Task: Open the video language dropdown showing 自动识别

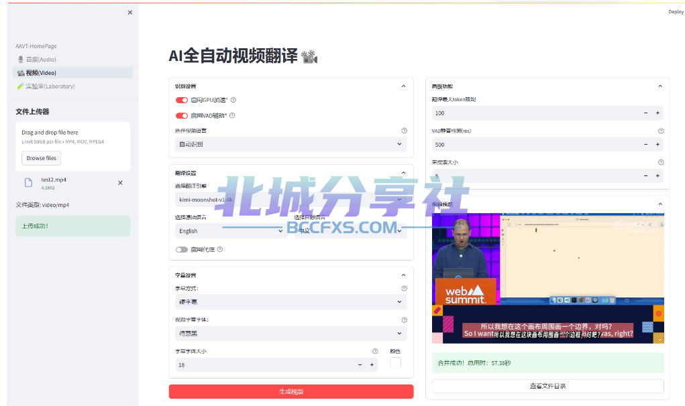Action: click(x=291, y=144)
